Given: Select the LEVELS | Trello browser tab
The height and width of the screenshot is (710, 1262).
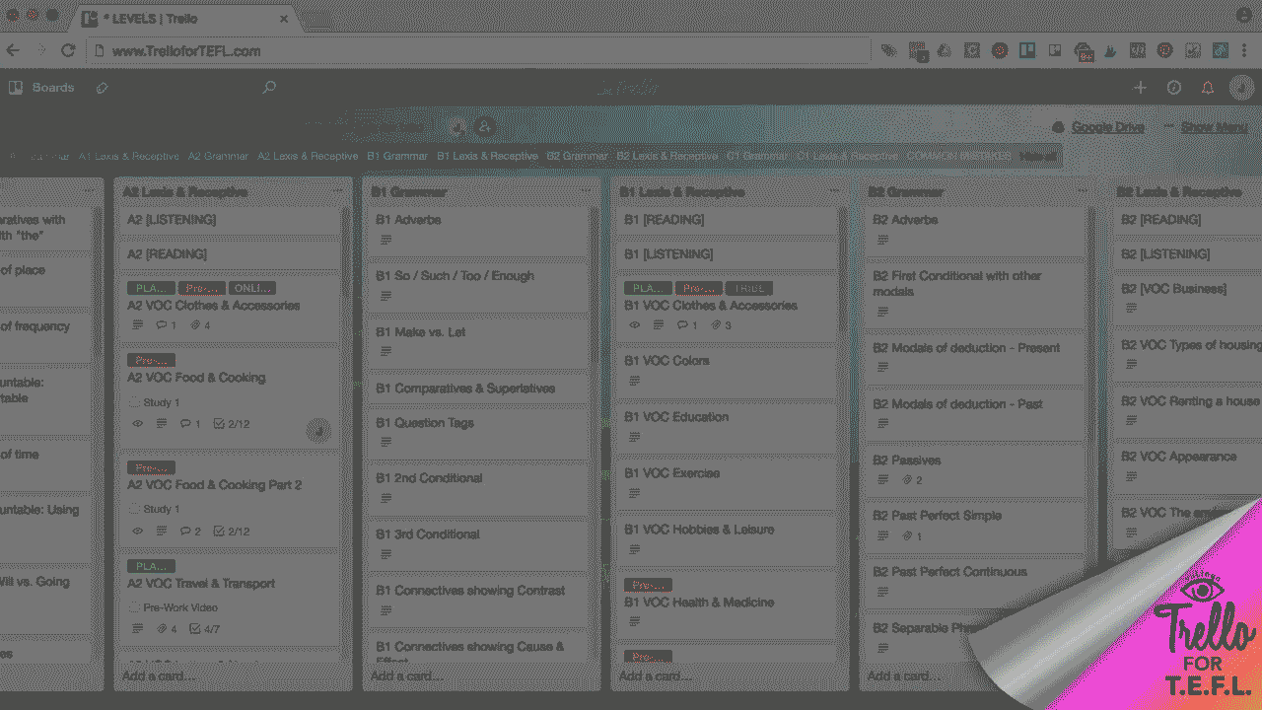Looking at the screenshot, I should coord(187,18).
